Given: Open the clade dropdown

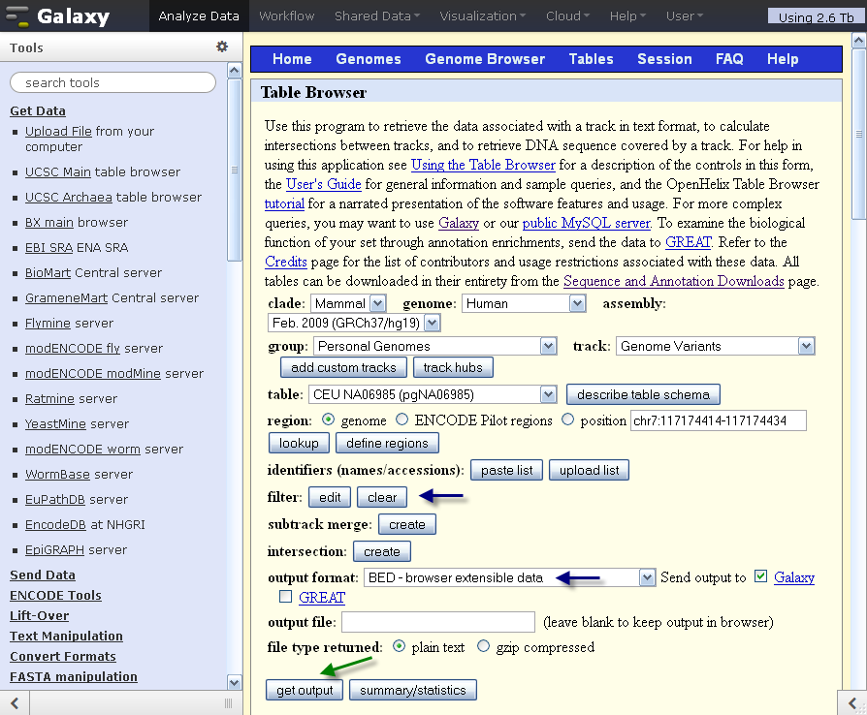Looking at the screenshot, I should click(x=348, y=303).
